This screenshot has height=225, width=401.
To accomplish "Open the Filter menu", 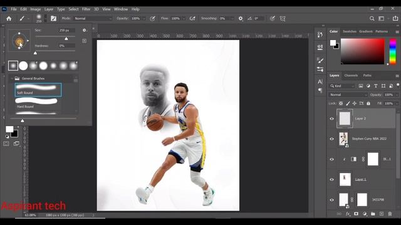I will 86,9.
